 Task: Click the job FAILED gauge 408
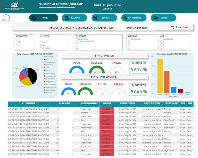point(117,69)
